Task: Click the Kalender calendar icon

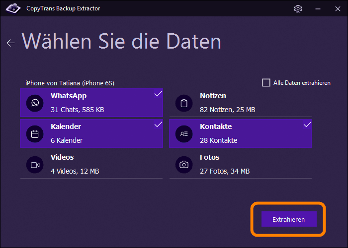Action: (x=35, y=134)
